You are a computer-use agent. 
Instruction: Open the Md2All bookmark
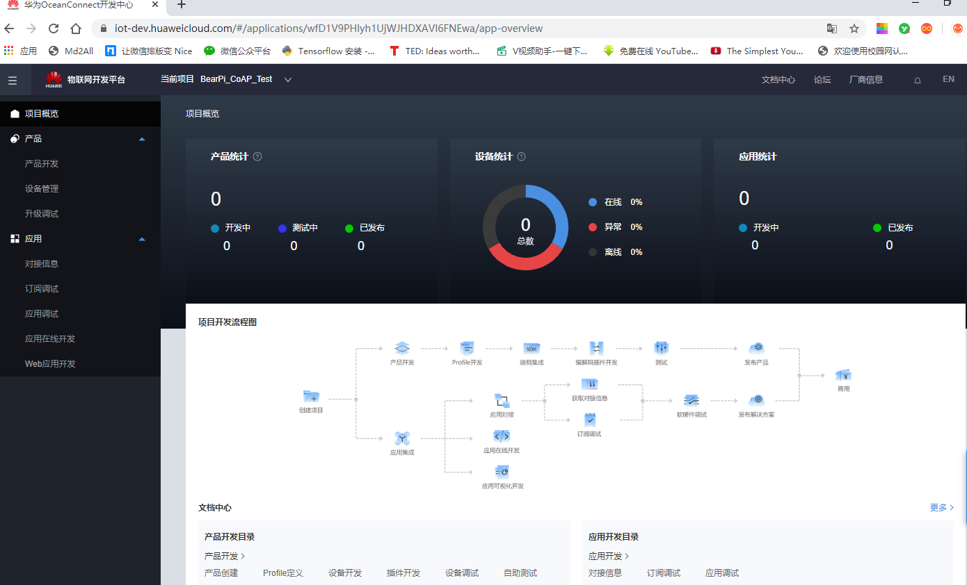pos(70,51)
